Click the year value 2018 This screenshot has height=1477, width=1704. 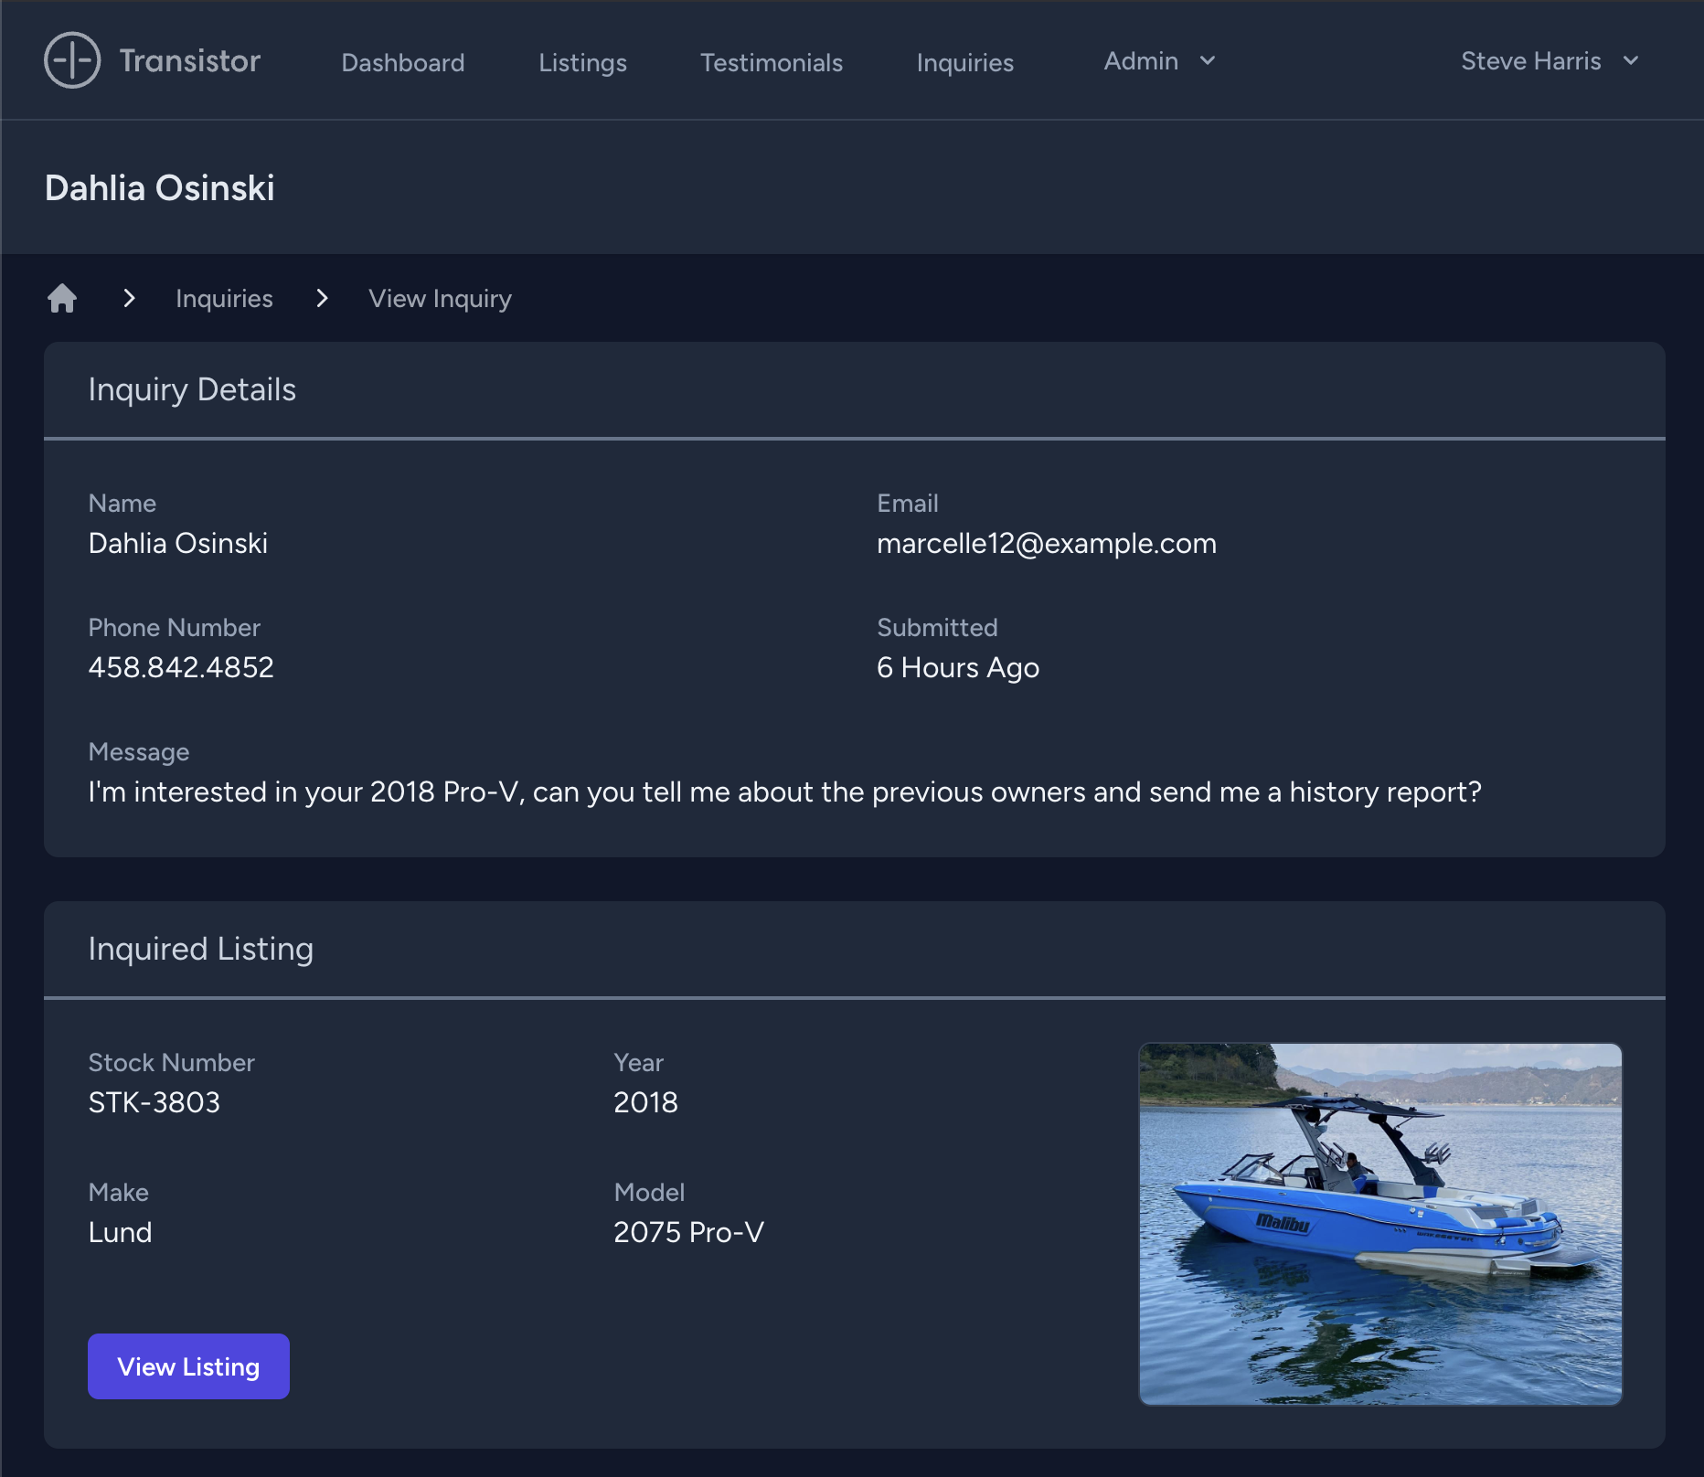(x=645, y=1102)
